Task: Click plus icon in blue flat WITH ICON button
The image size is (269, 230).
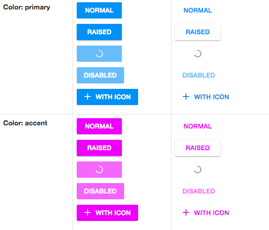Action: click(x=186, y=97)
